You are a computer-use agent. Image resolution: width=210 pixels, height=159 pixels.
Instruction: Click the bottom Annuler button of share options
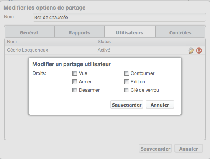click(189, 148)
